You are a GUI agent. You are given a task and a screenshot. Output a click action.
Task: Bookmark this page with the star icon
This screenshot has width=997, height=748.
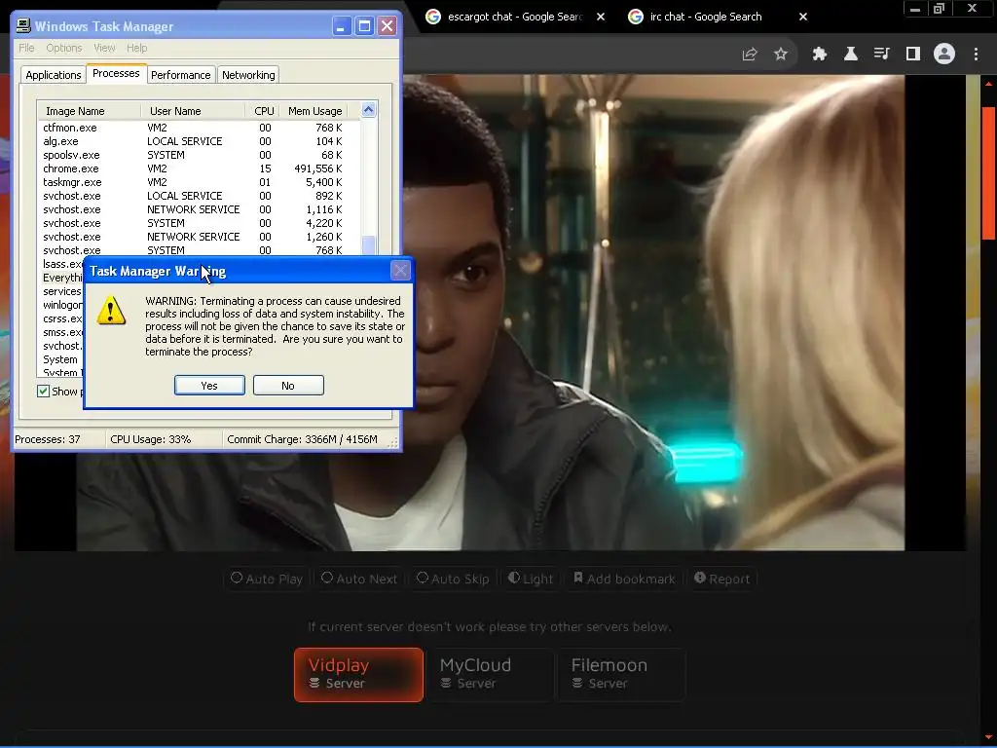781,55
